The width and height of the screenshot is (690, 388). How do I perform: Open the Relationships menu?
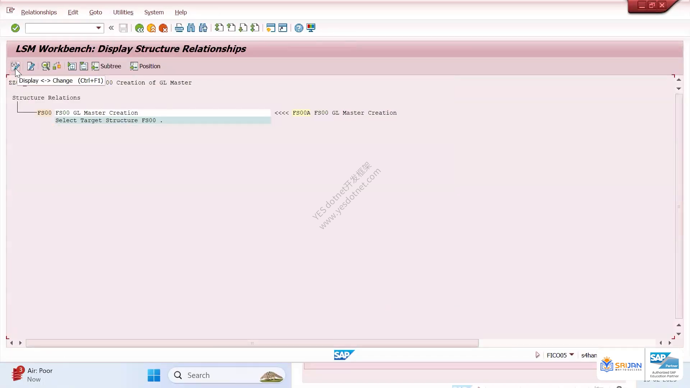point(39,12)
